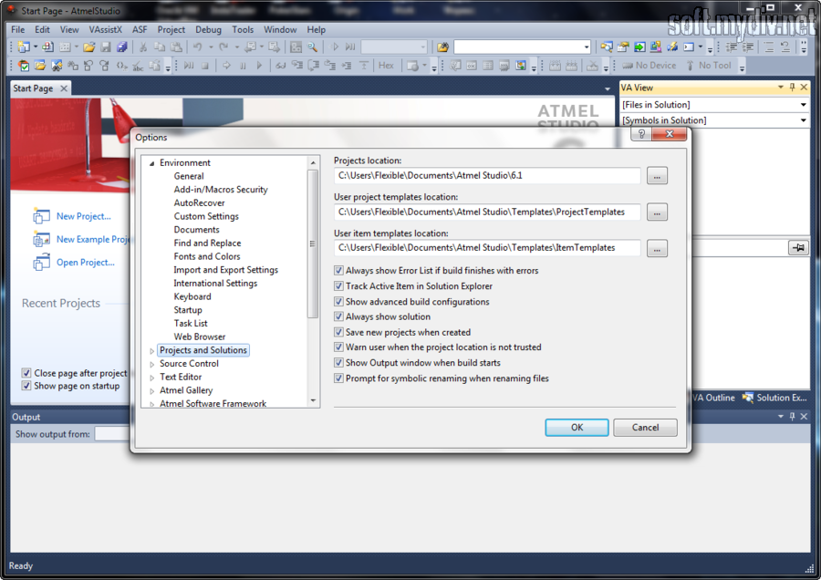This screenshot has width=821, height=580.
Task: Click the command window icon in toolbar
Action: click(x=689, y=47)
